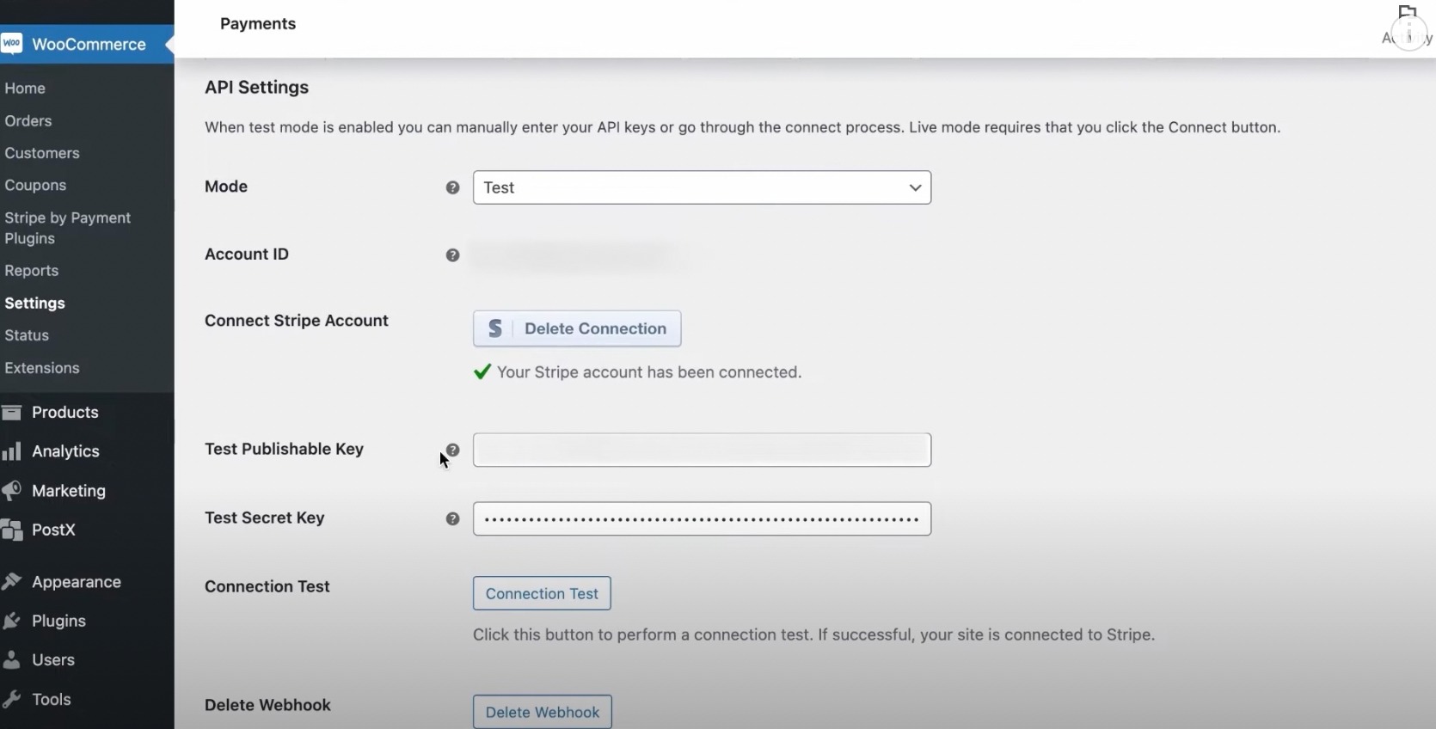Click the Appearance paintbrush icon

coord(11,582)
